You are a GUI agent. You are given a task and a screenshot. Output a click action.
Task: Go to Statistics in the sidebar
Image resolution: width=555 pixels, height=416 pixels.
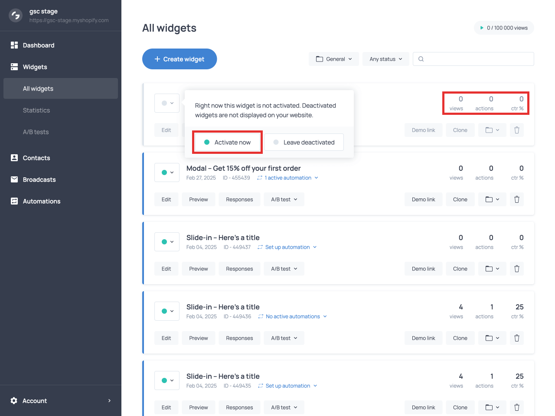tap(36, 110)
